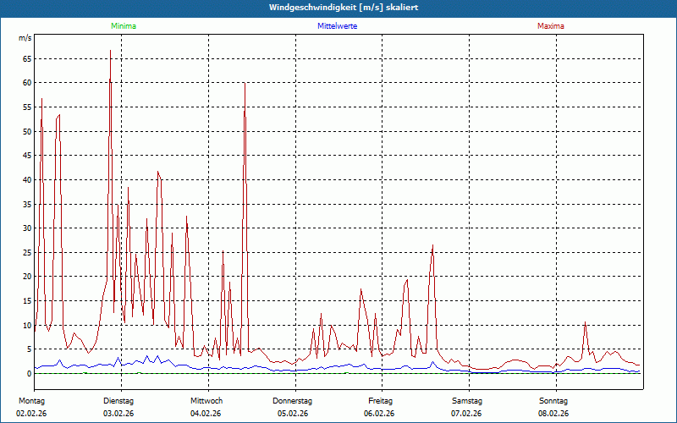Viewport: 677px width, 423px height.
Task: Click the Donnerstag day label
Action: point(293,400)
